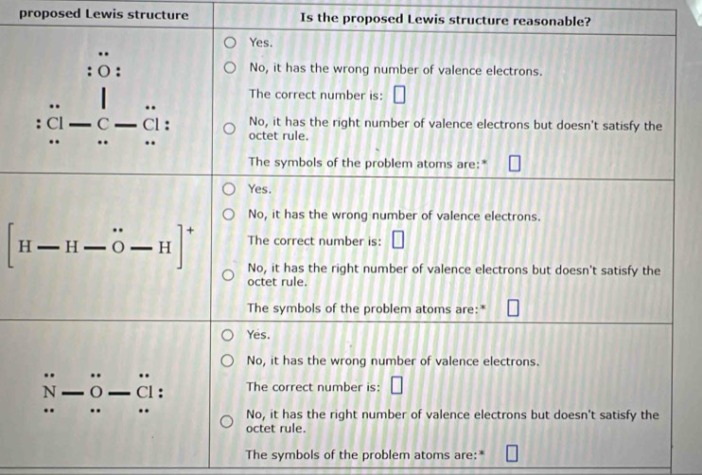Choose wrong valence electrons for H–H–O–H cation
The width and height of the screenshot is (702, 475).
point(232,217)
